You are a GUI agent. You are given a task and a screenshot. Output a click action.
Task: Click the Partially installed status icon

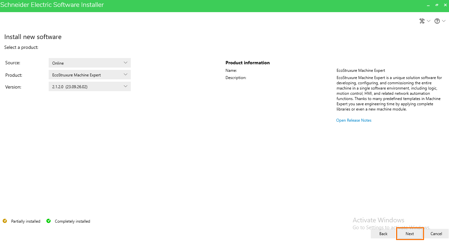coord(5,221)
